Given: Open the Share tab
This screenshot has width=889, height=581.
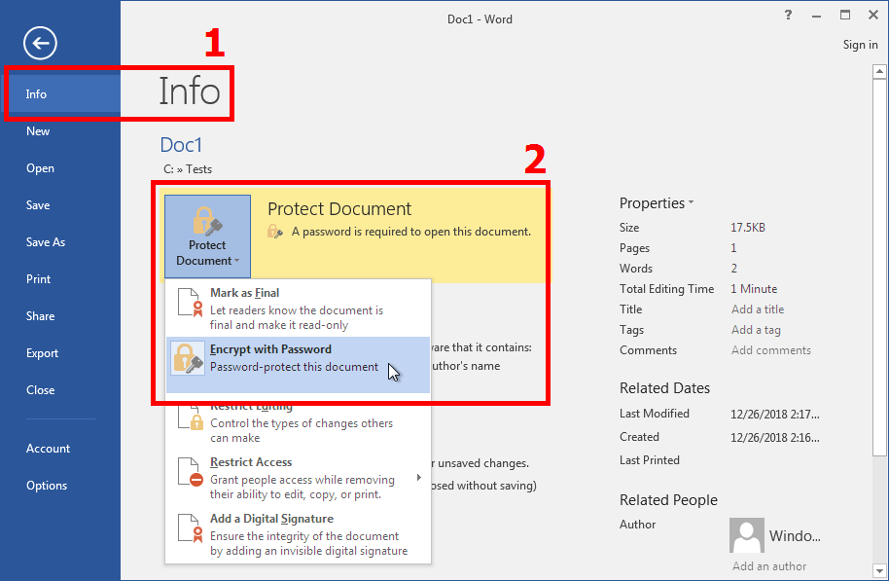Looking at the screenshot, I should pyautogui.click(x=60, y=316).
